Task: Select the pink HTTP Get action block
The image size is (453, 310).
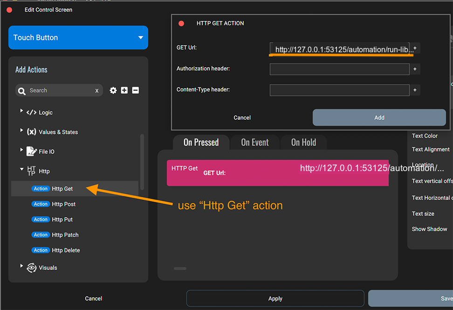Action: pyautogui.click(x=278, y=173)
